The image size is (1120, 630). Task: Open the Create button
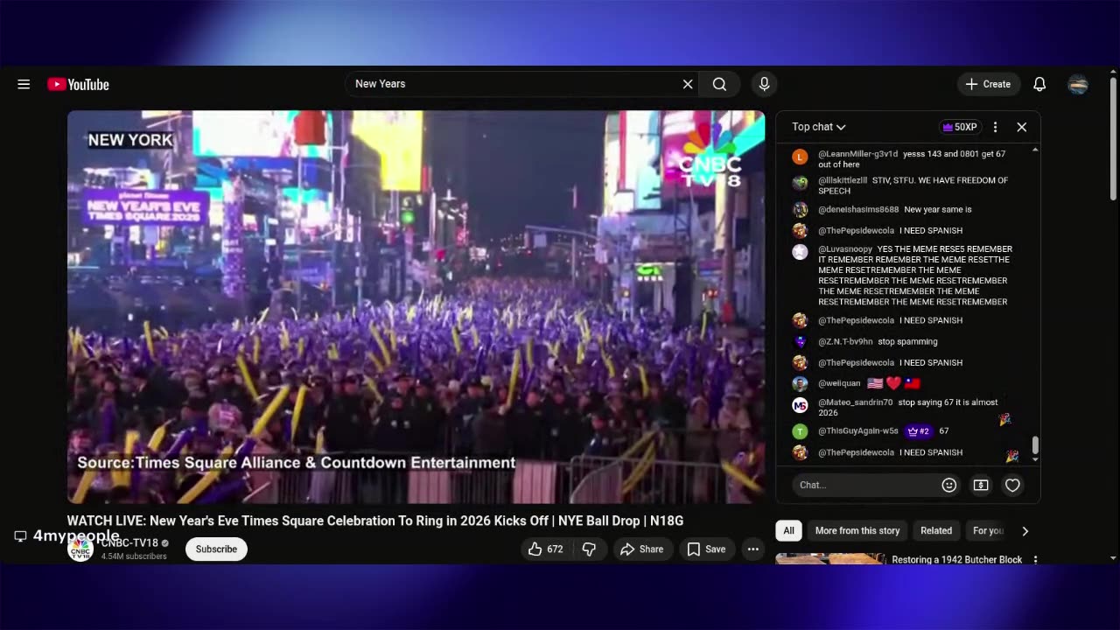point(988,84)
